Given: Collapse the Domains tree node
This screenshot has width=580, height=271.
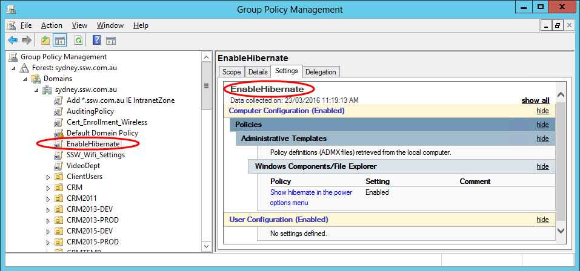Looking at the screenshot, I should point(25,79).
